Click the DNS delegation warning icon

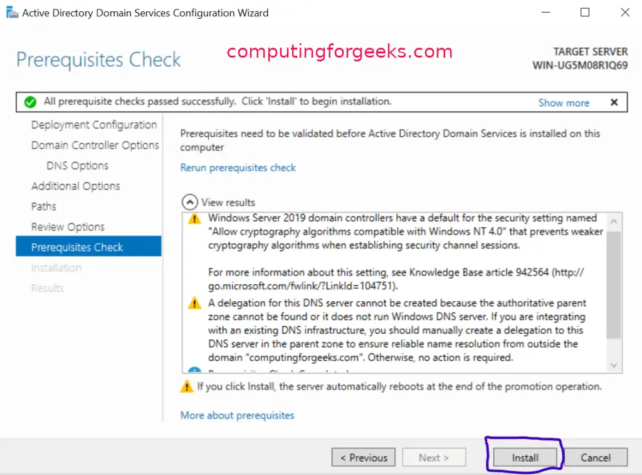(x=195, y=304)
